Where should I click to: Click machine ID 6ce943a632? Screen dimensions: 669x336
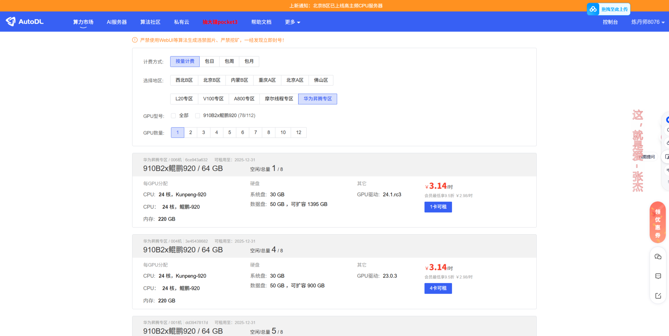coord(196,160)
